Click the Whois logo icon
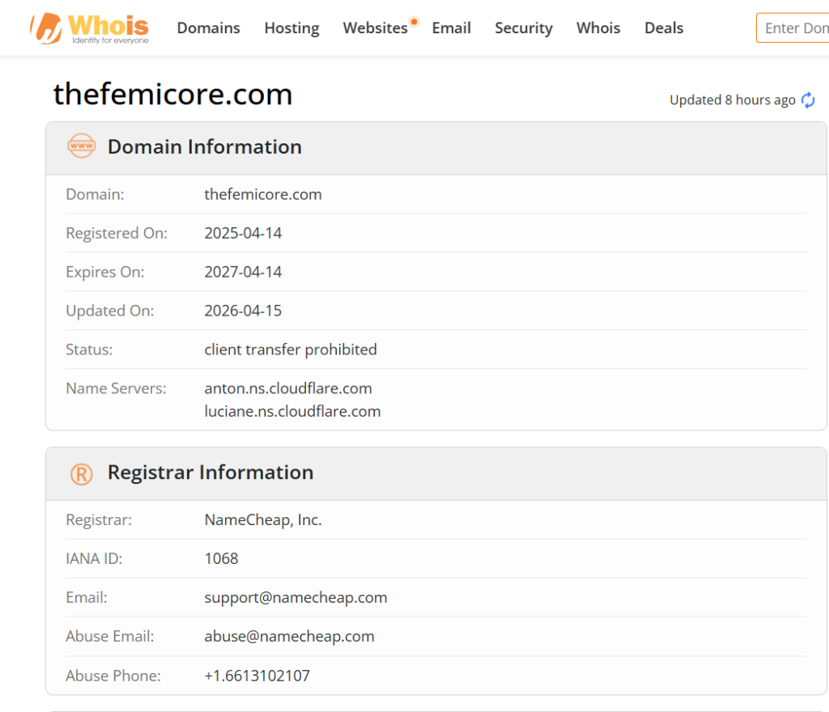The width and height of the screenshot is (829, 712). tap(89, 28)
